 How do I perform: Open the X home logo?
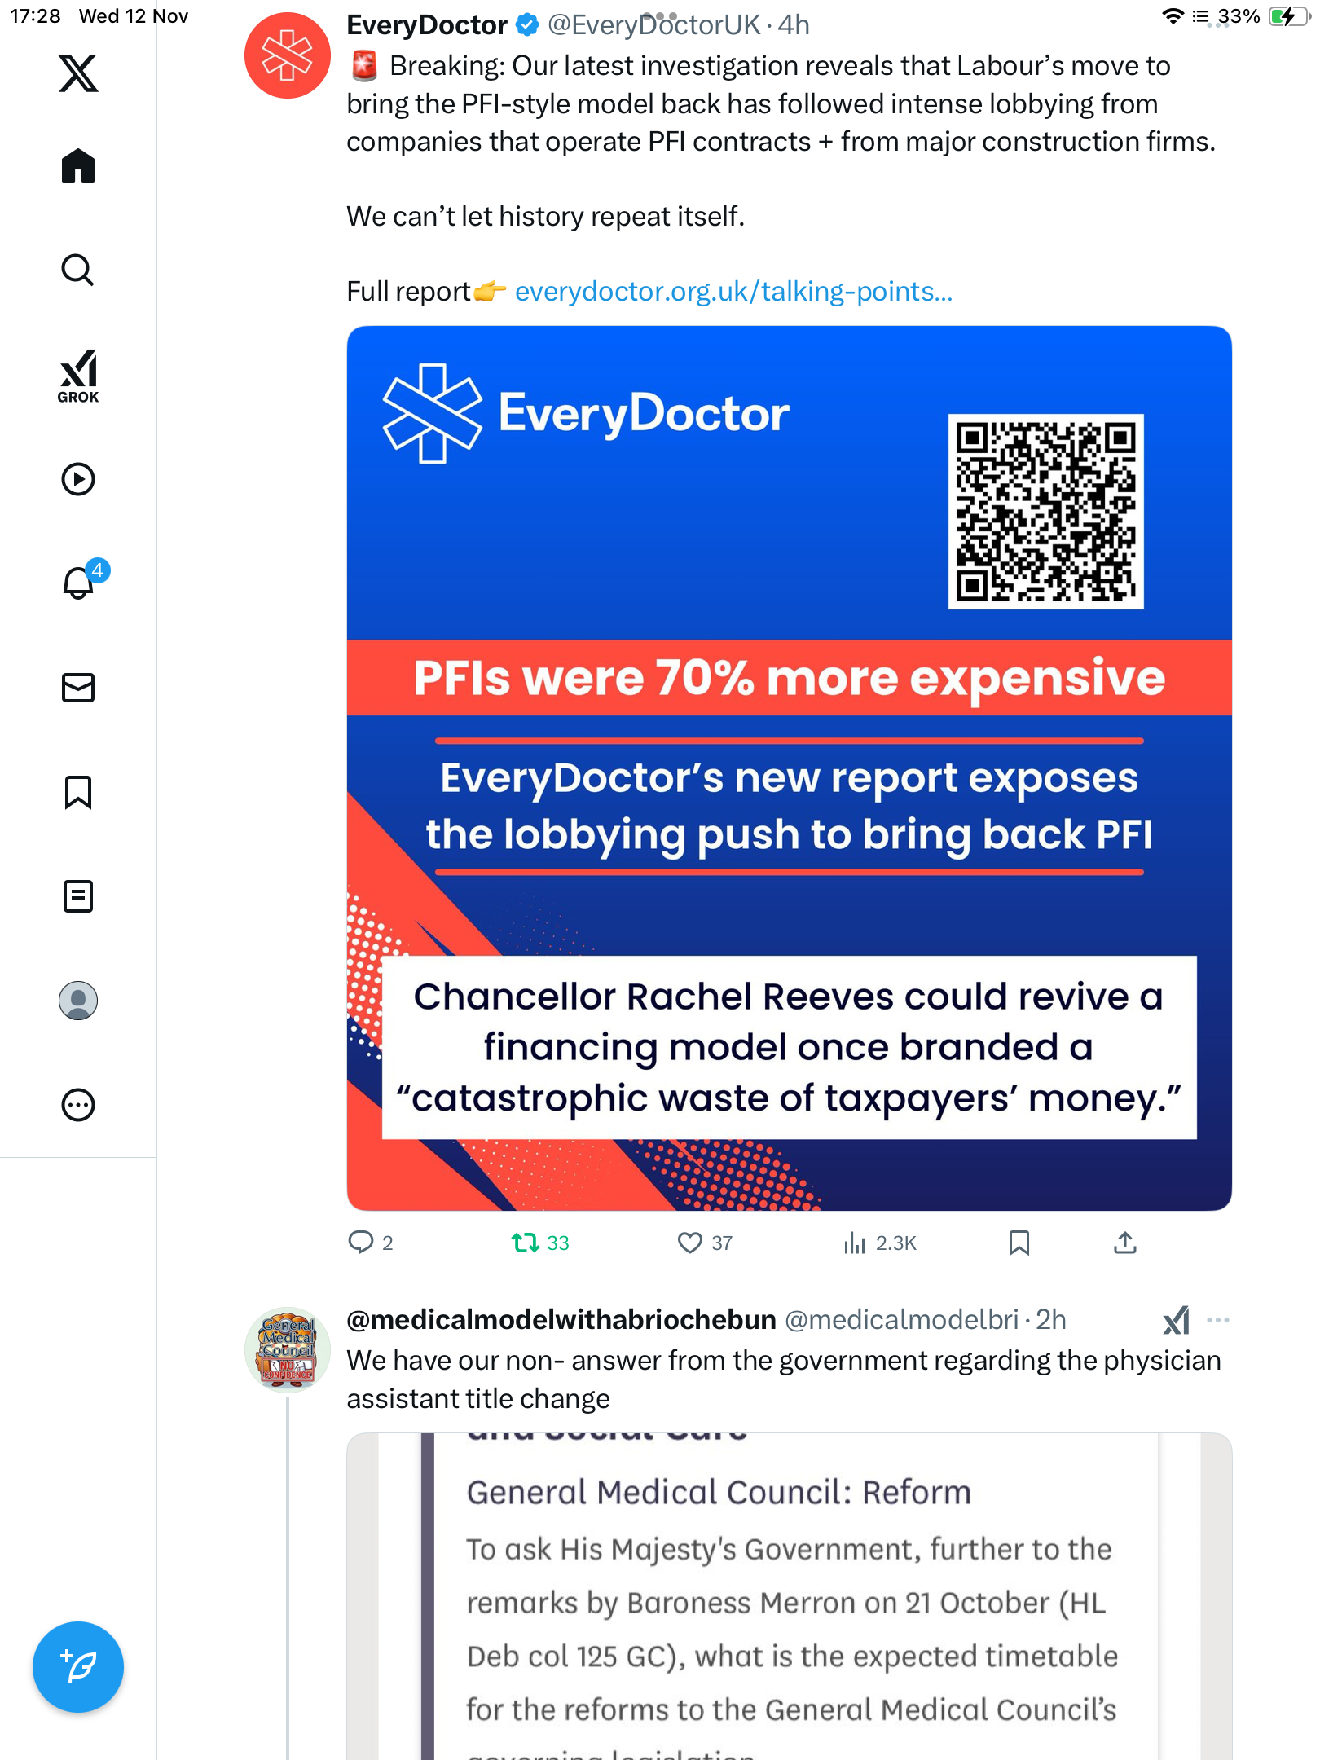[78, 73]
